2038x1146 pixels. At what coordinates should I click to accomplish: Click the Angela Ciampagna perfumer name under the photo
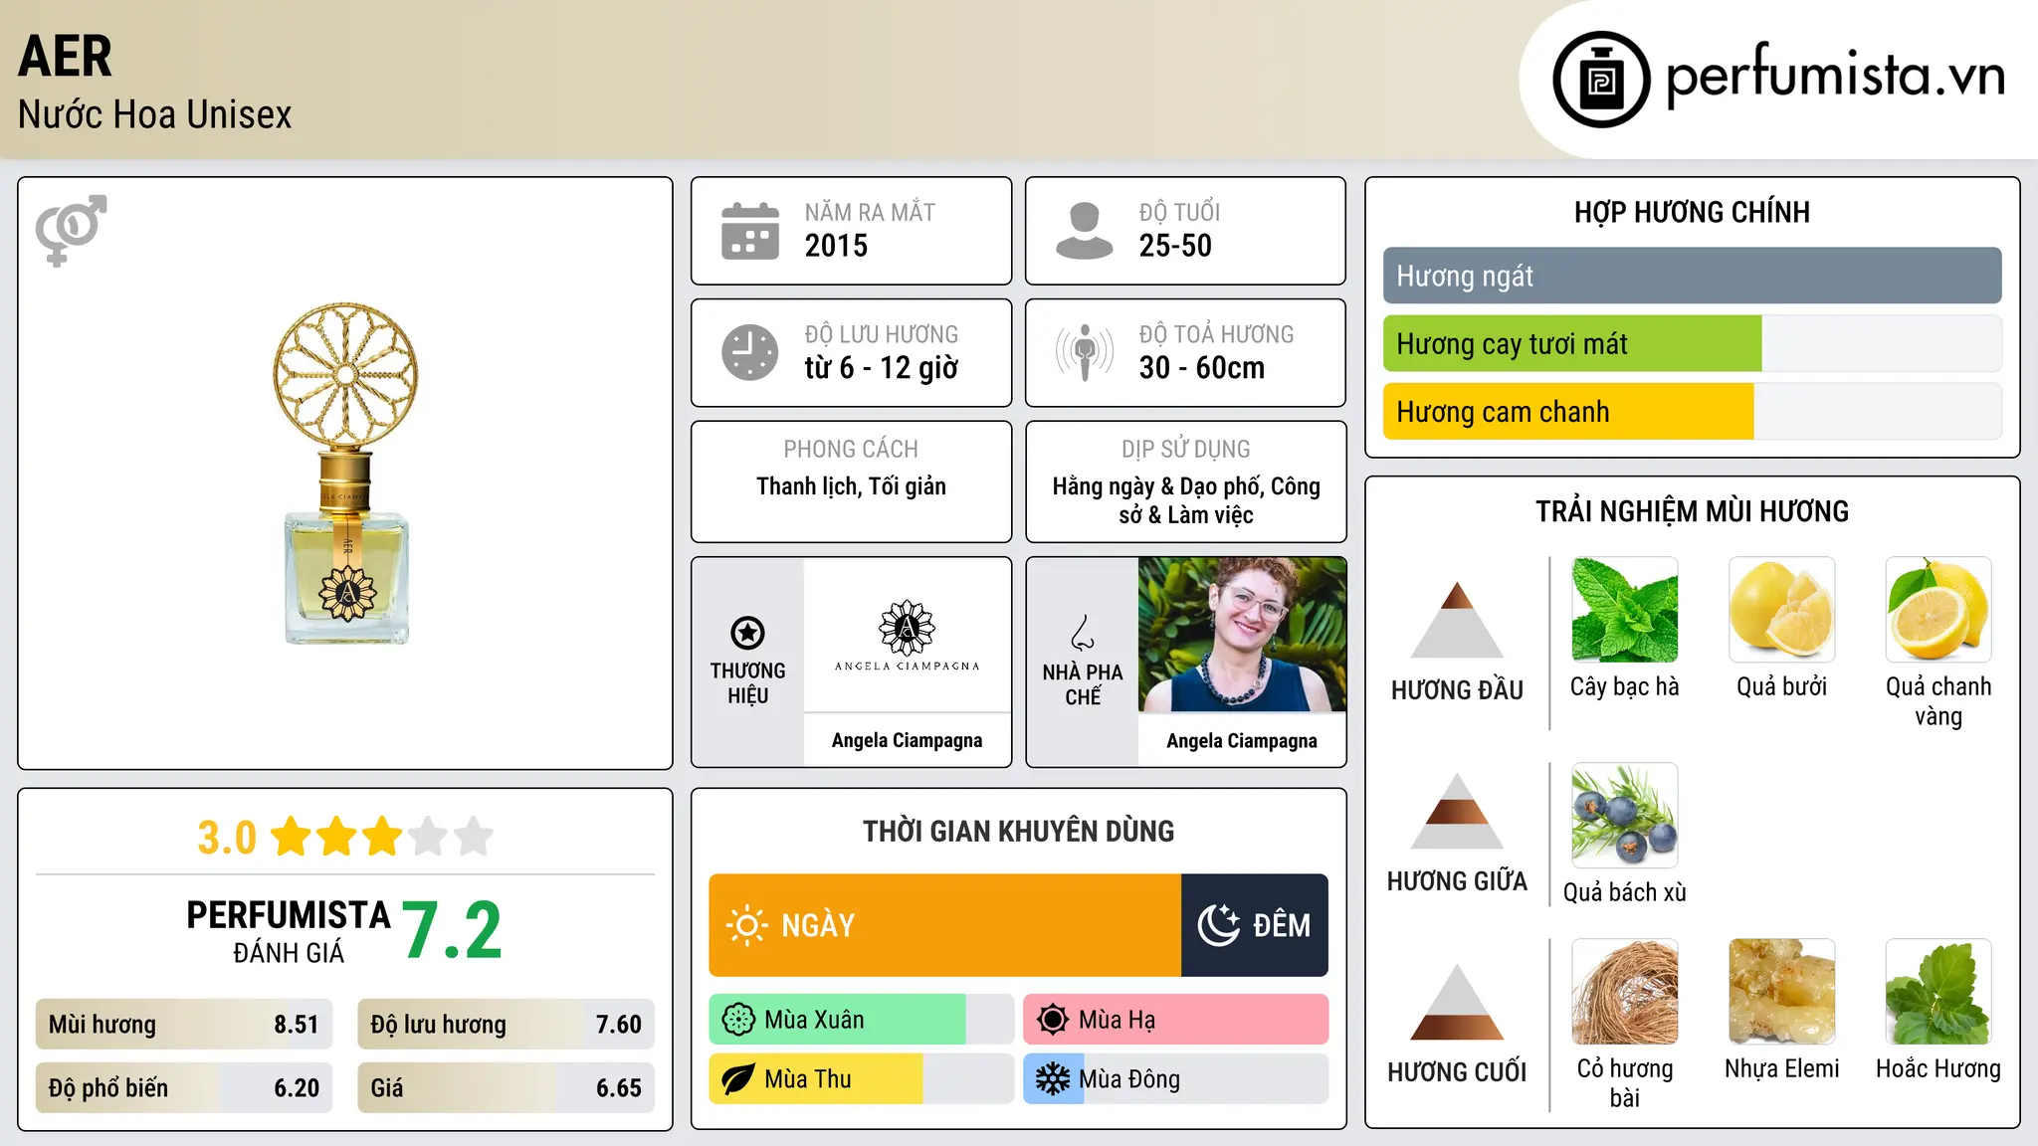pos(1242,740)
